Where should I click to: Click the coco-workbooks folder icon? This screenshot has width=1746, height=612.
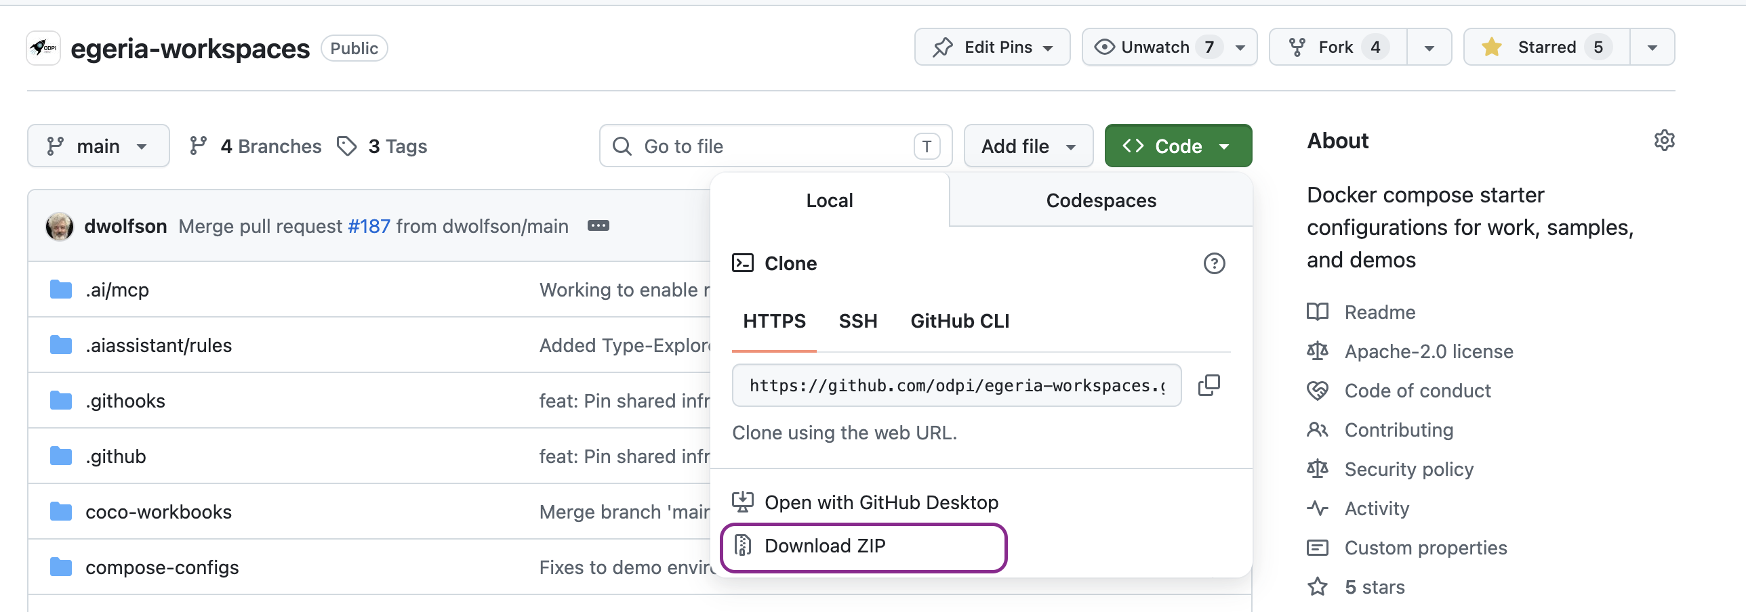click(61, 512)
